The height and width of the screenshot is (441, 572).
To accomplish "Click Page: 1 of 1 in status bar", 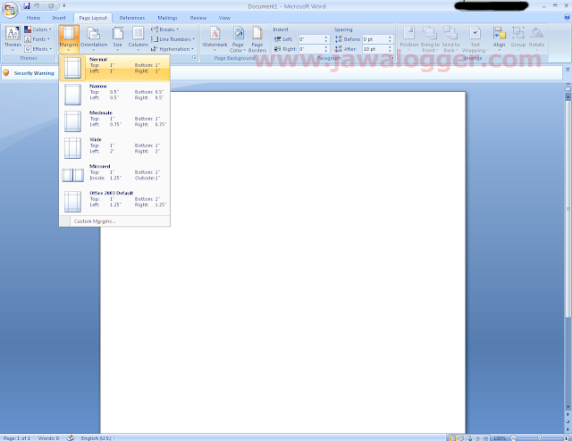I will [x=17, y=438].
